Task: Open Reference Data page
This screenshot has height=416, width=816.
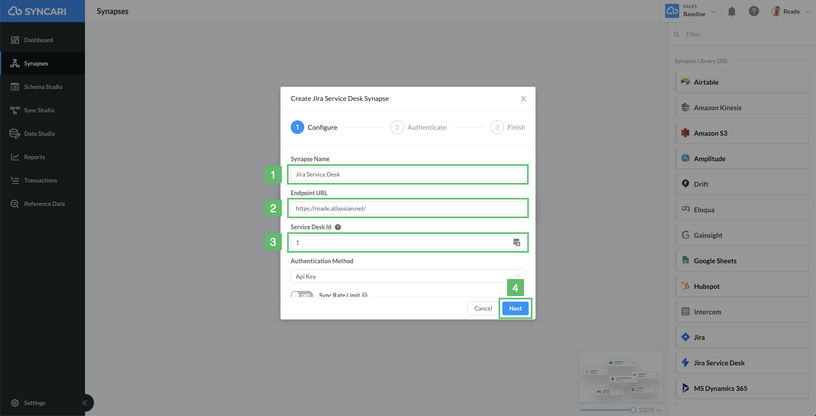Action: point(42,204)
